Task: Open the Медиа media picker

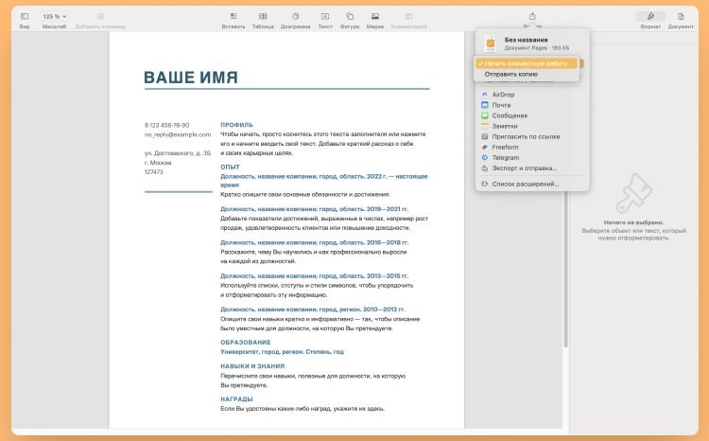Action: coord(375,17)
